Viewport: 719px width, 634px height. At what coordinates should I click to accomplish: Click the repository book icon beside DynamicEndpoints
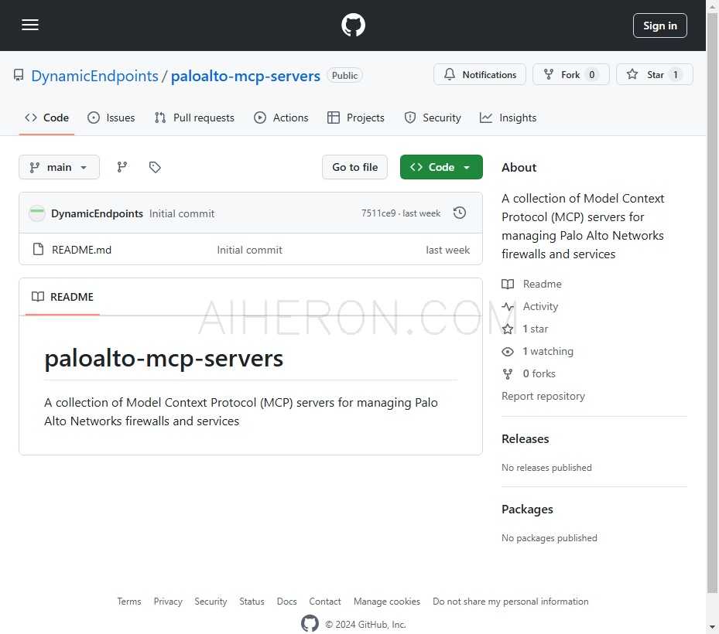click(x=19, y=75)
